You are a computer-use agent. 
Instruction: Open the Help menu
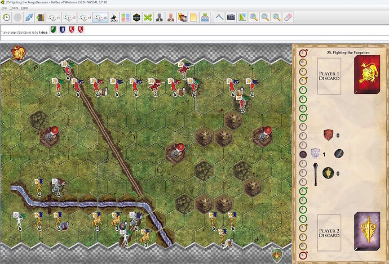tap(25, 8)
